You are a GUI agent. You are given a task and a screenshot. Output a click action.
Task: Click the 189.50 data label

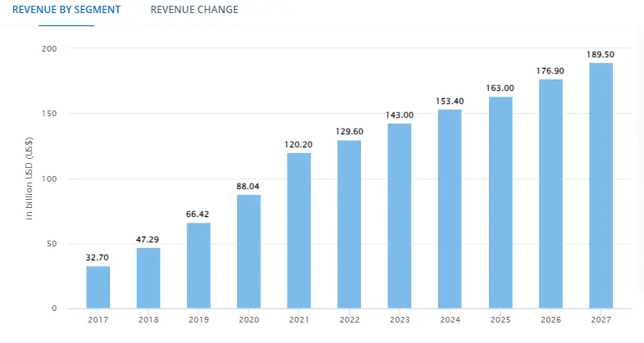[601, 54]
